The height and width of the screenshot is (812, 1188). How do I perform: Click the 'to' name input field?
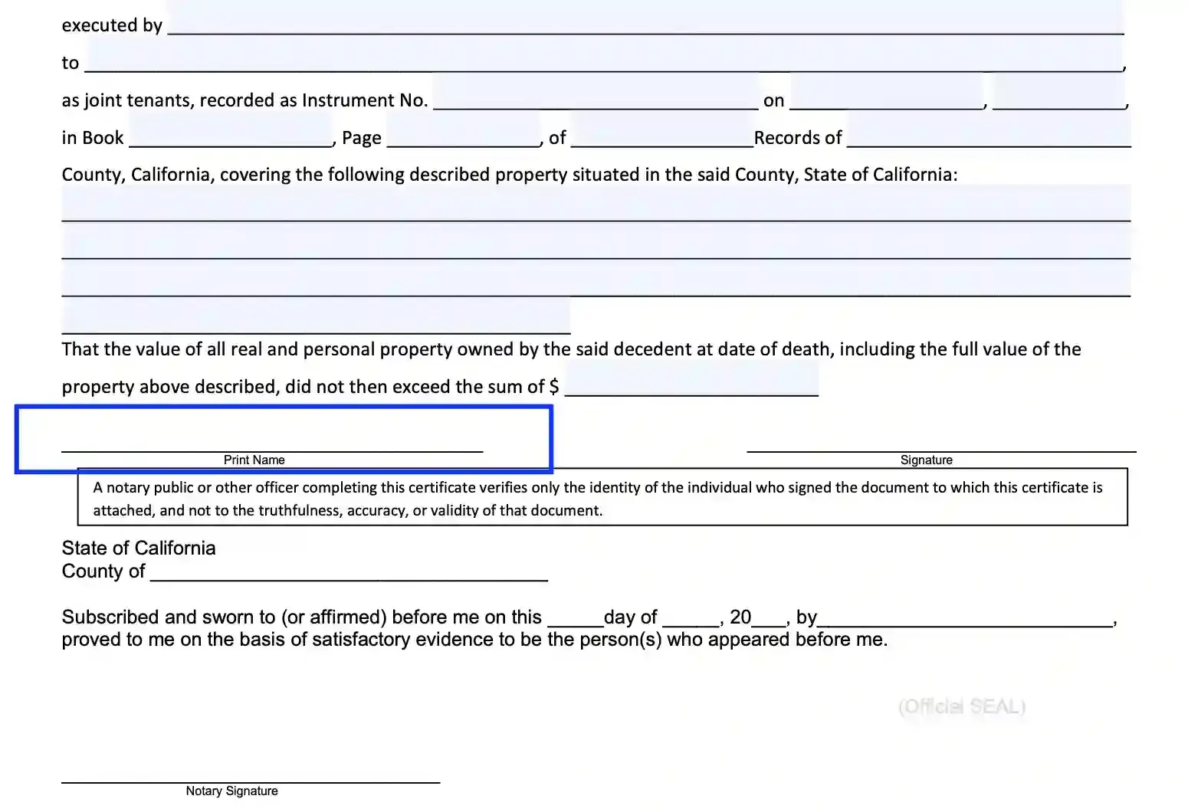[604, 55]
